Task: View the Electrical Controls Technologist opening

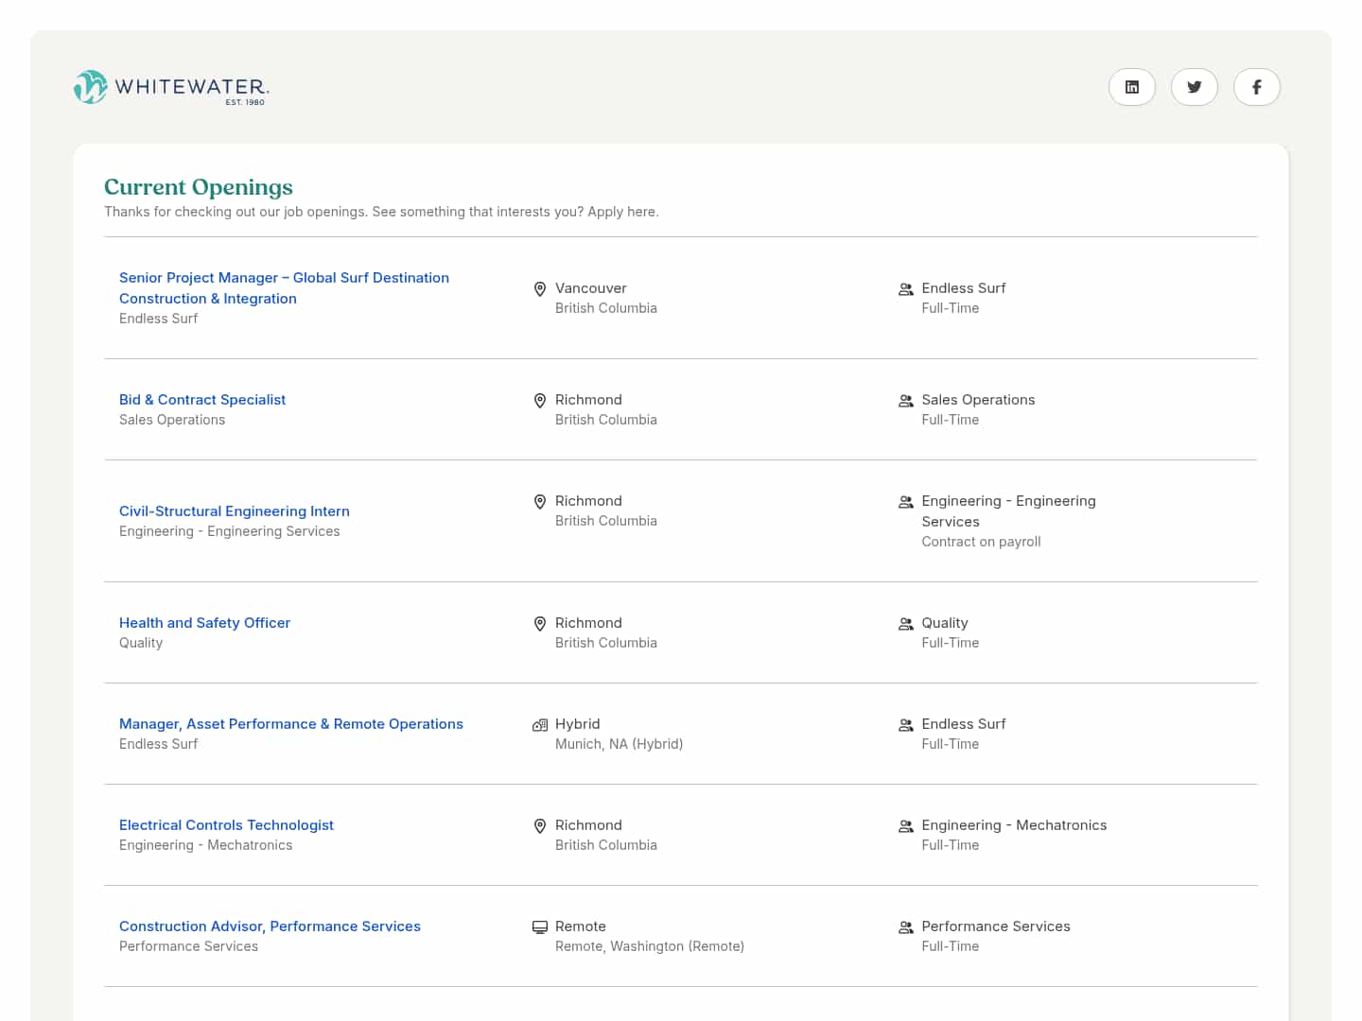Action: tap(226, 825)
